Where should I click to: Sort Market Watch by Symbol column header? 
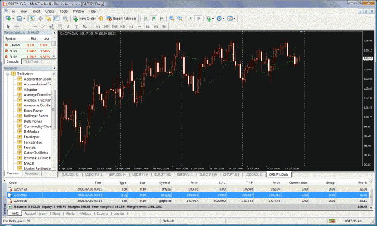11,38
